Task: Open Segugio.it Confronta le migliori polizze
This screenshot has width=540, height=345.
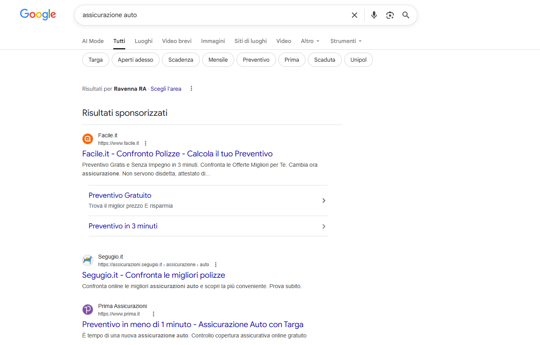Action: [x=154, y=275]
